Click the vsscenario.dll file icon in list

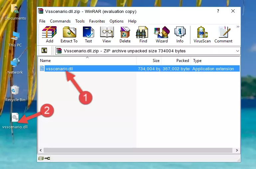pos(42,68)
